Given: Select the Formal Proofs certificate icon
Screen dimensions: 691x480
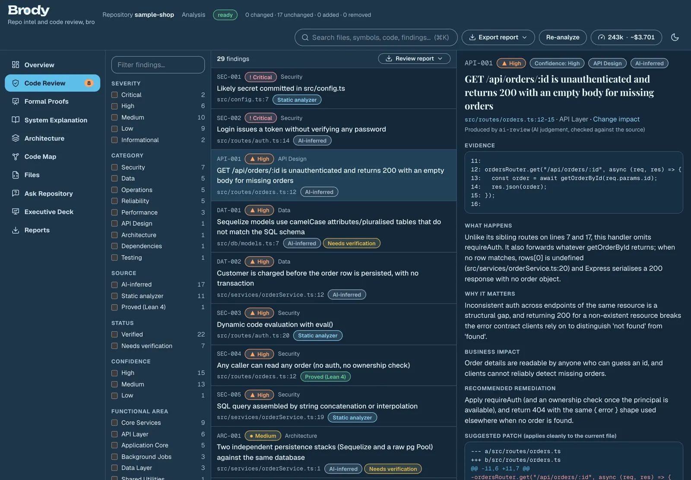Looking at the screenshot, I should [16, 101].
